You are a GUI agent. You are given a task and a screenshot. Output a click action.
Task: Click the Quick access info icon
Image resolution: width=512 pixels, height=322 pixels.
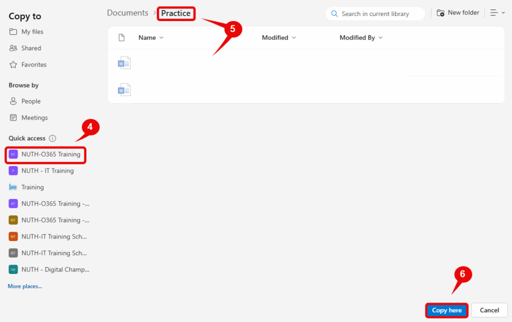(52, 138)
